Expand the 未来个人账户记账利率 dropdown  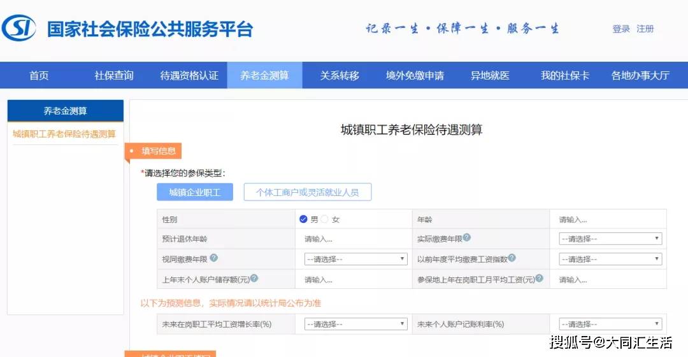(610, 324)
